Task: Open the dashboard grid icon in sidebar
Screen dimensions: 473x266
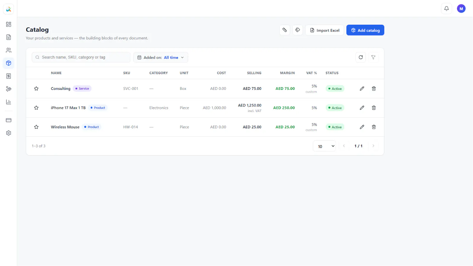Action: point(9,24)
